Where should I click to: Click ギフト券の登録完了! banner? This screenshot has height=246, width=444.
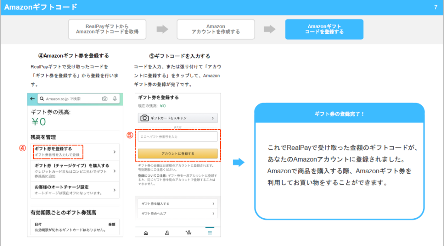[x=339, y=114]
